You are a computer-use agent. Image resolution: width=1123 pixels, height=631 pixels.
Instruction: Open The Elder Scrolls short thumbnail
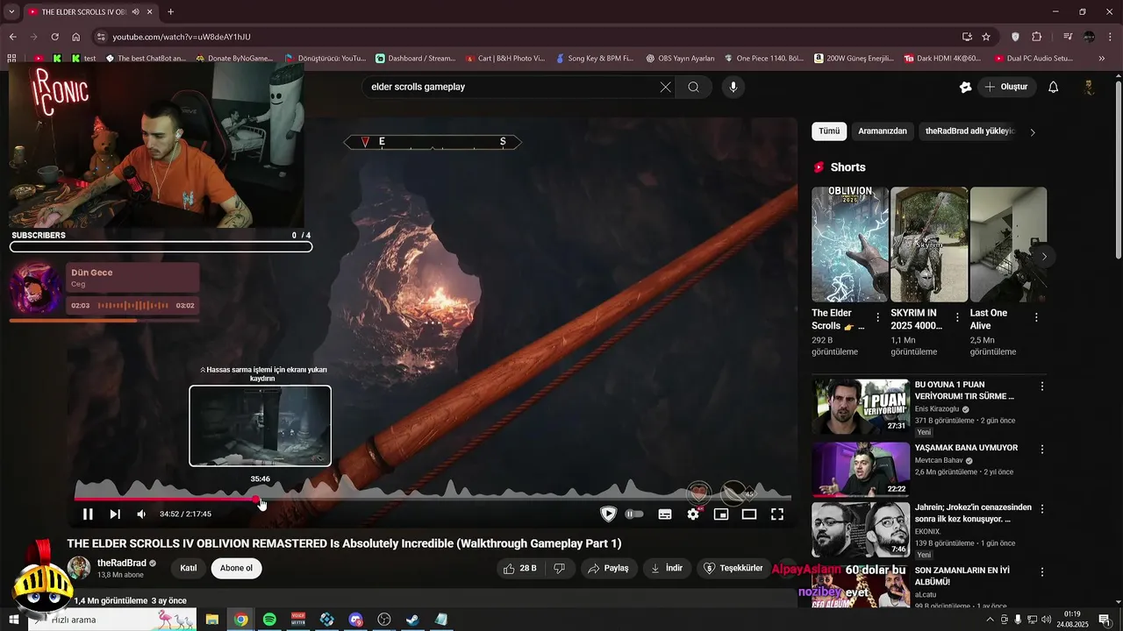(850, 245)
